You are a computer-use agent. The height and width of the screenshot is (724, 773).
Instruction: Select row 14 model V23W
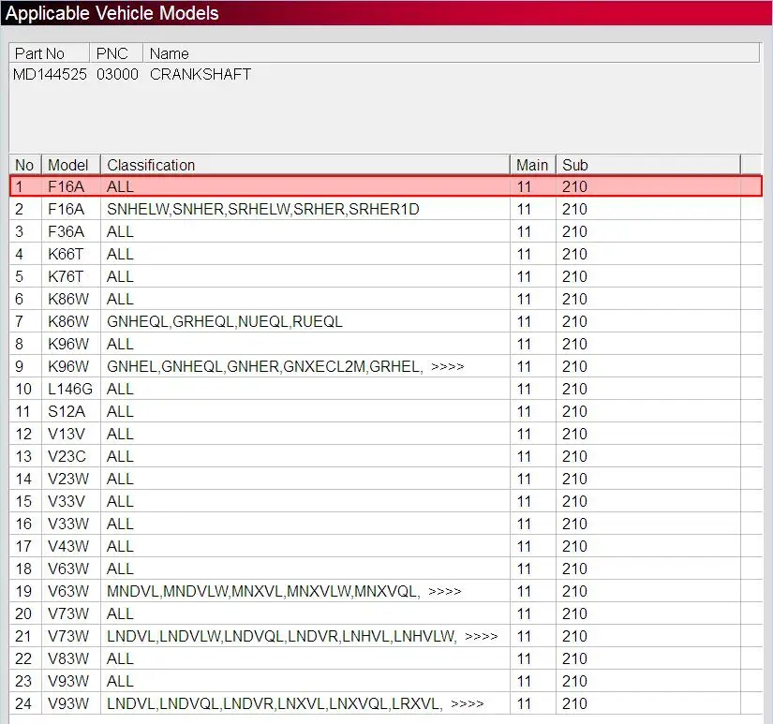pos(68,479)
